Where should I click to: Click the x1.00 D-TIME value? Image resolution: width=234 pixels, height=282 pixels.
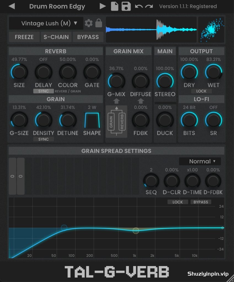pyautogui.click(x=192, y=170)
